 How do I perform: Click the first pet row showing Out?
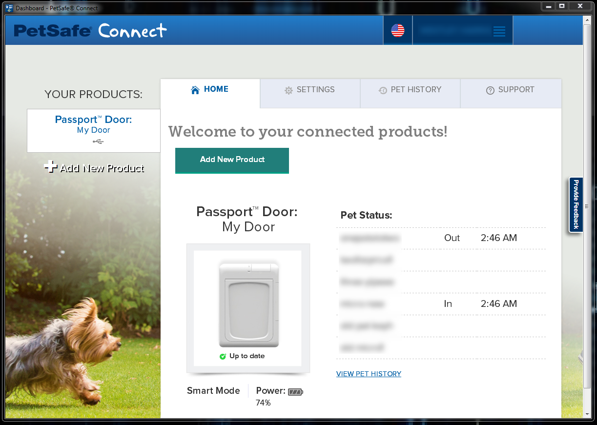441,238
